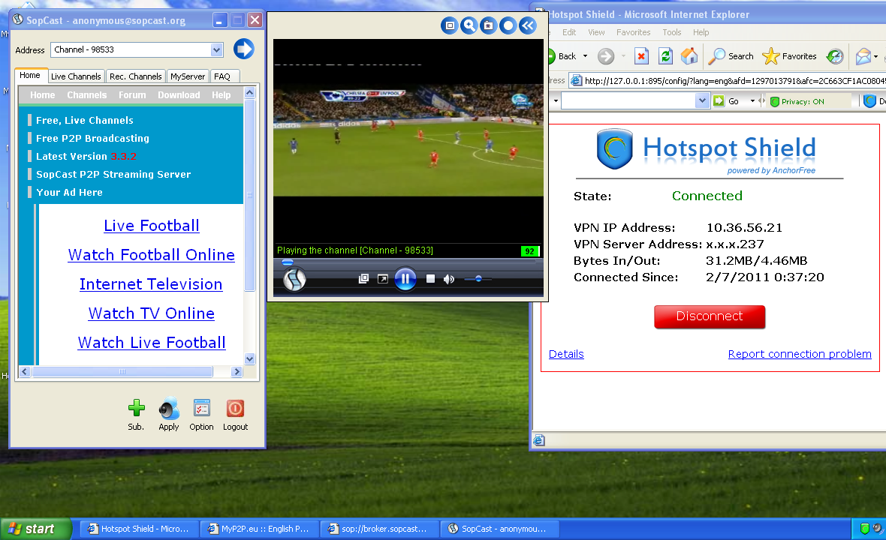The image size is (886, 540).
Task: Click the green 92 buffer indicator
Action: 529,251
